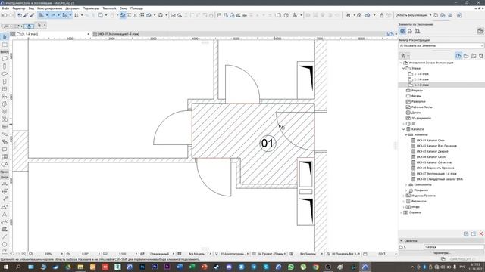Image resolution: width=485 pixels, height=272 pixels.
Task: Click the Windows Start button
Action: coord(5,267)
